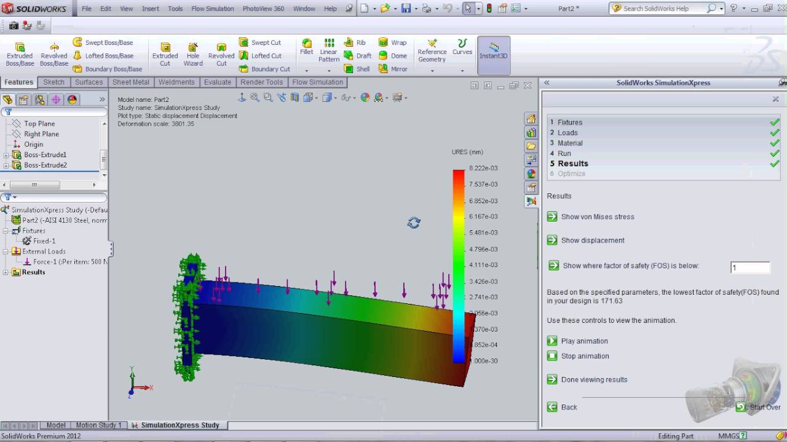Select Force-1 load item

(65, 262)
